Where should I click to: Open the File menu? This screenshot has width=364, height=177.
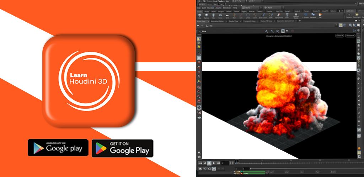click(x=199, y=8)
